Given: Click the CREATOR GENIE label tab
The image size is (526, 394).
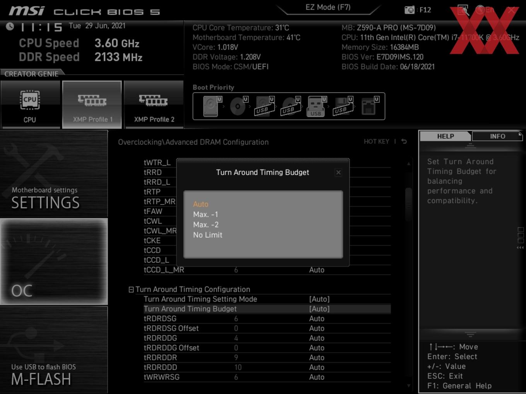Looking at the screenshot, I should click(32, 73).
